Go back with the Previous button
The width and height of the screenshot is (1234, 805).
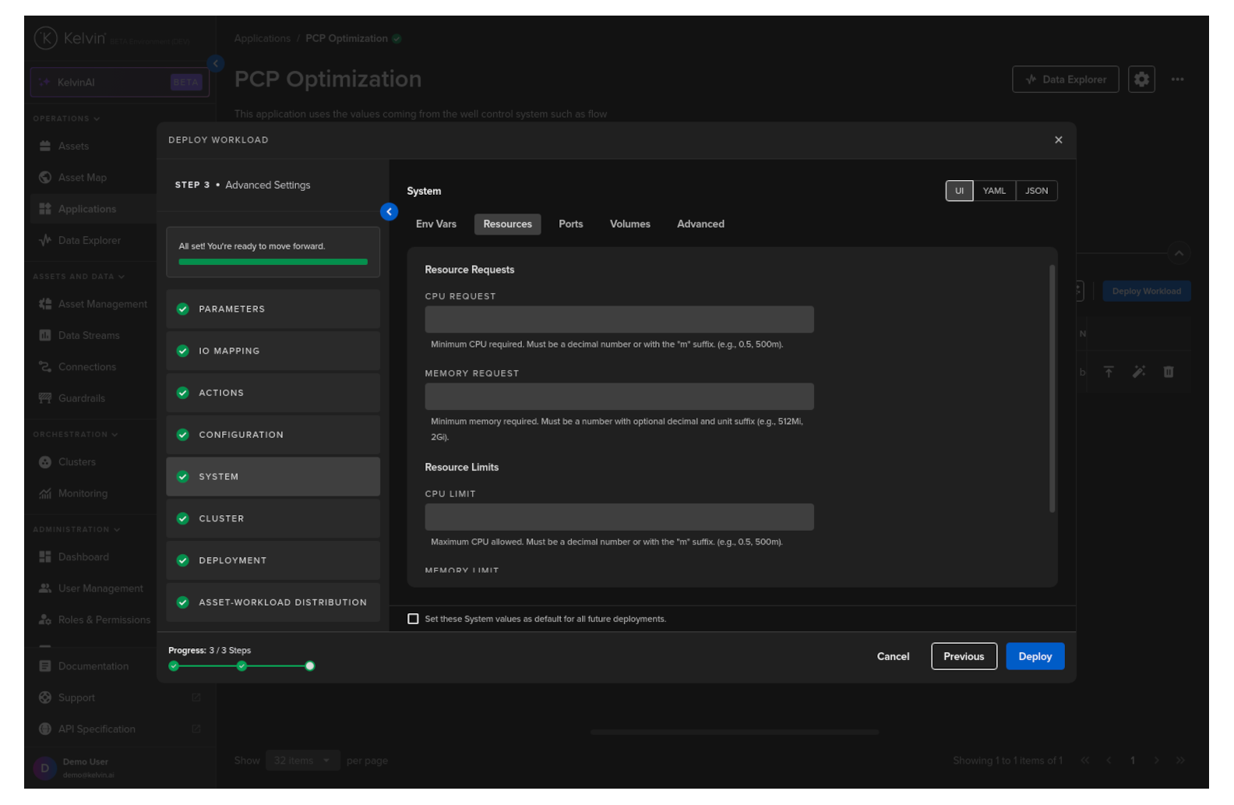963,657
